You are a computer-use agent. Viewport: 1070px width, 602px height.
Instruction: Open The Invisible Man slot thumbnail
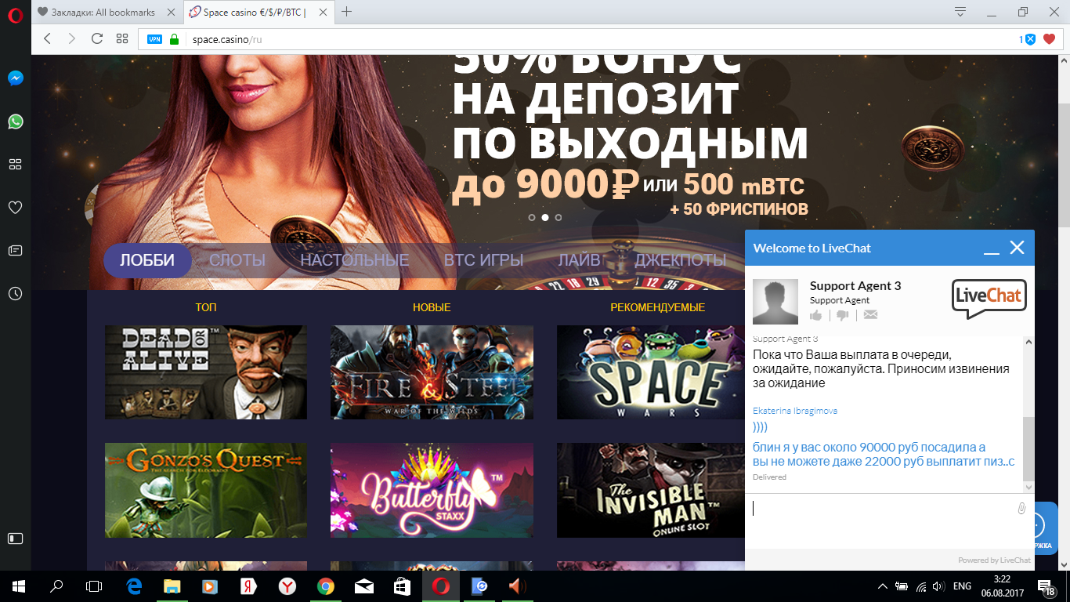coord(651,490)
